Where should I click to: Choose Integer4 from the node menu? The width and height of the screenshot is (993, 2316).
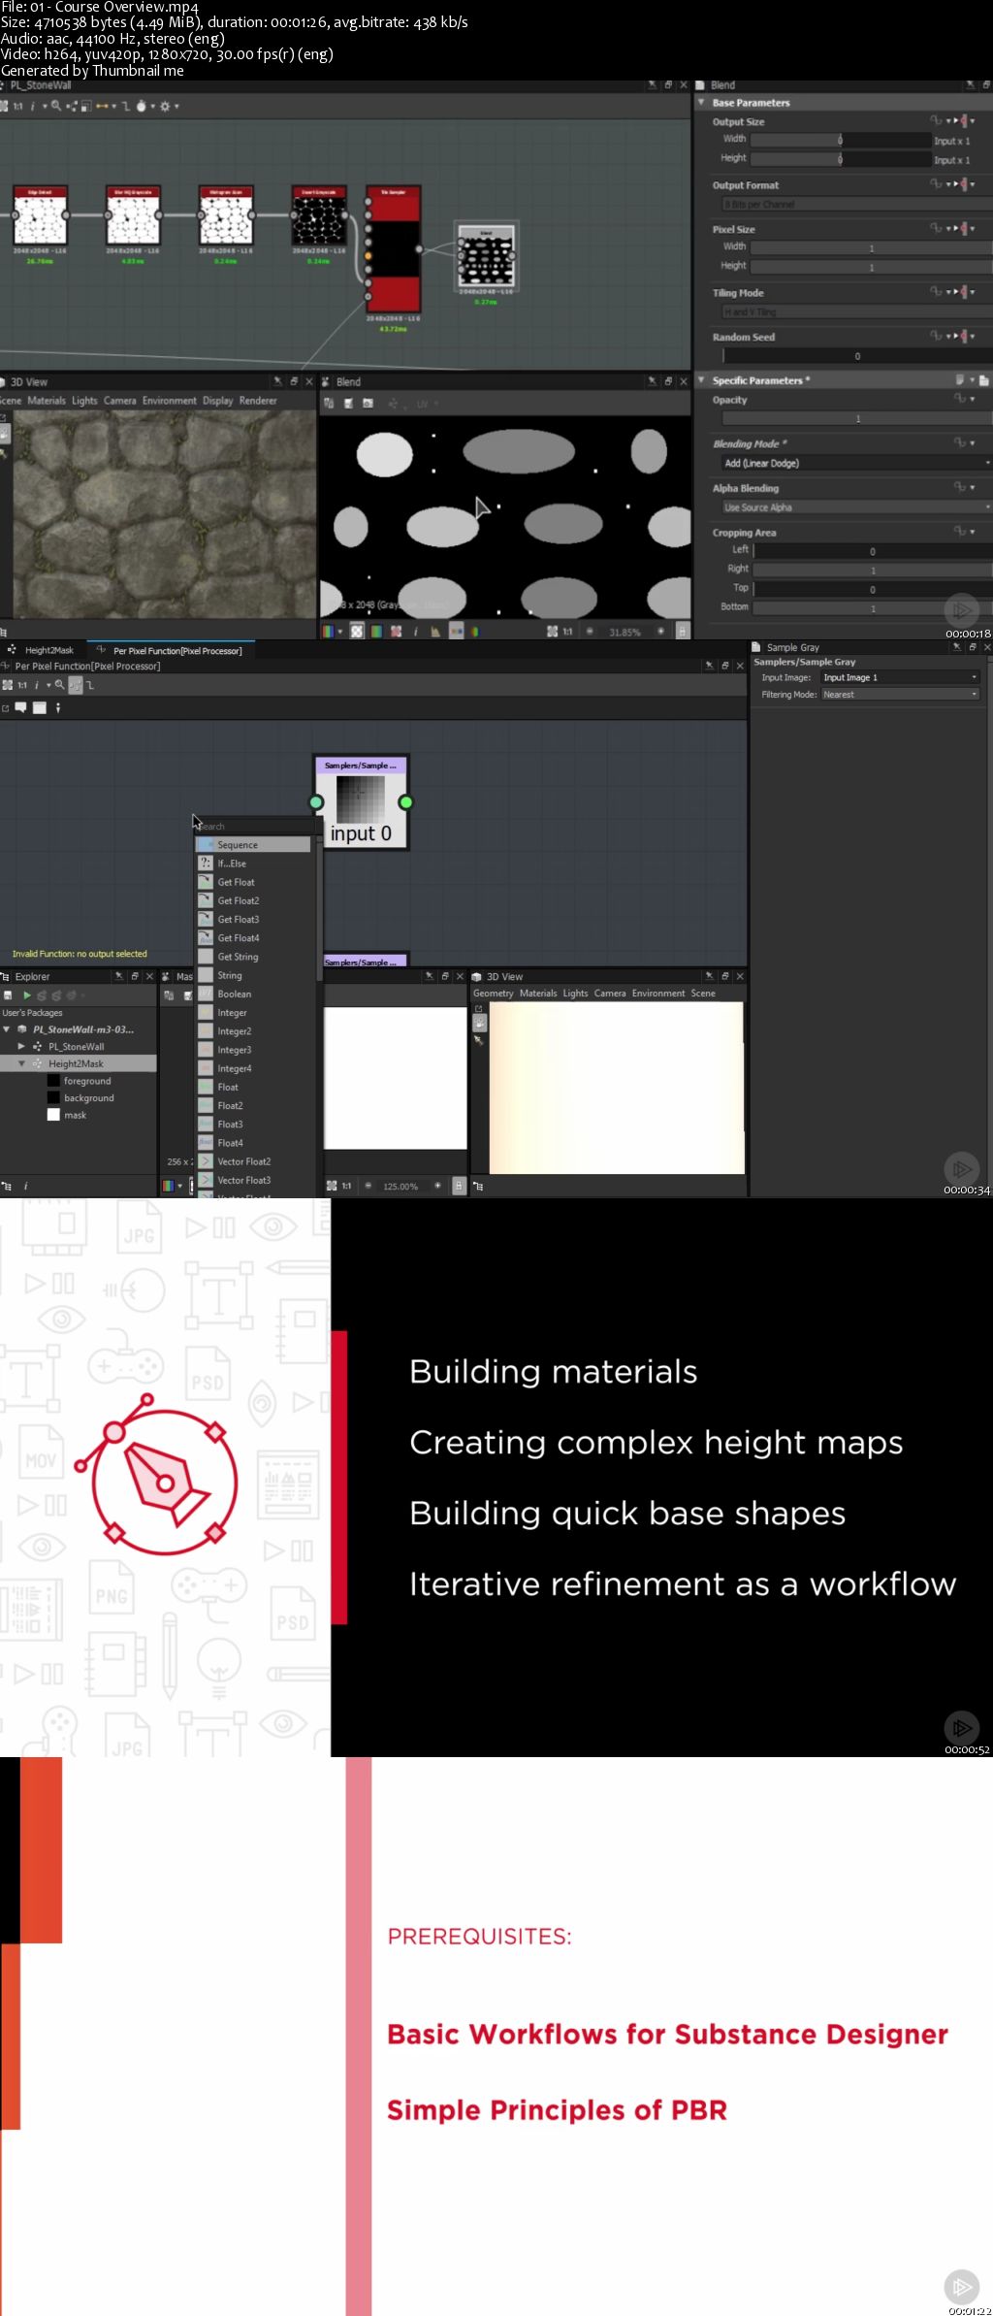point(253,1068)
